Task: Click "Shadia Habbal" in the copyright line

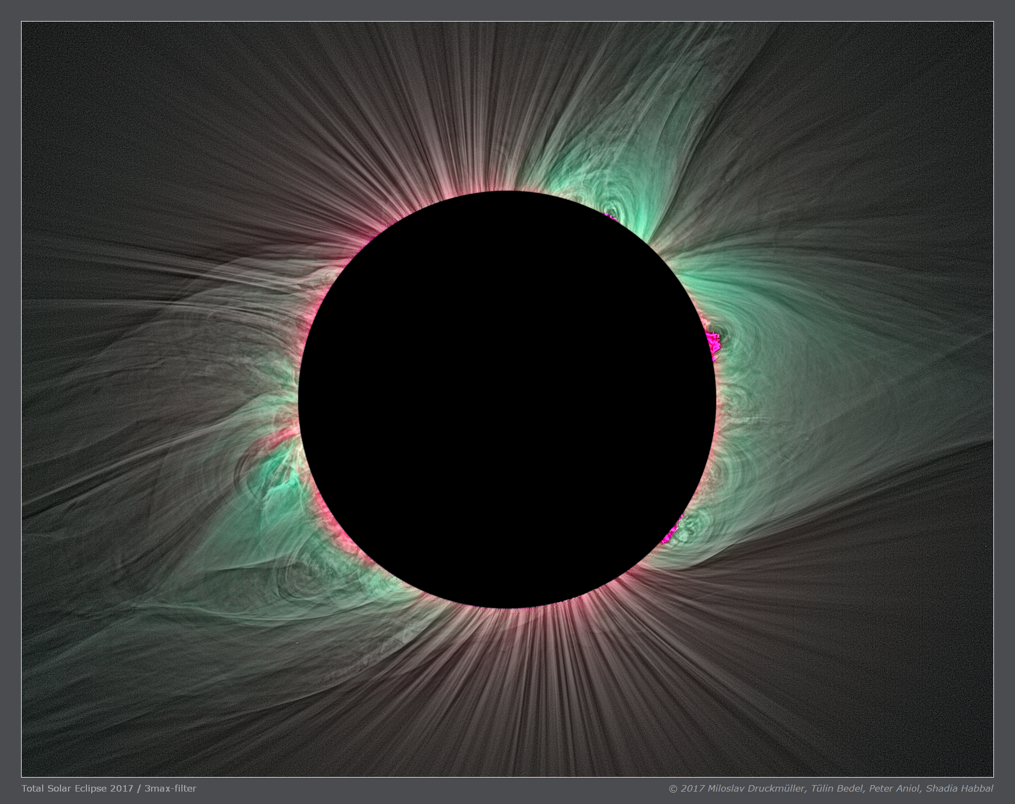Action: point(959,788)
